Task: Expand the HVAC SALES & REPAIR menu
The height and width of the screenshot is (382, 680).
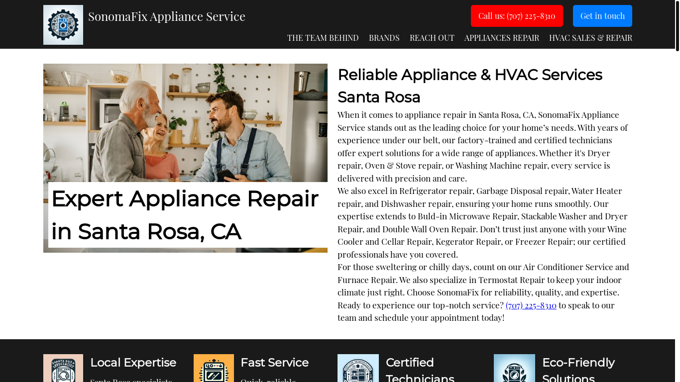Action: pyautogui.click(x=590, y=38)
